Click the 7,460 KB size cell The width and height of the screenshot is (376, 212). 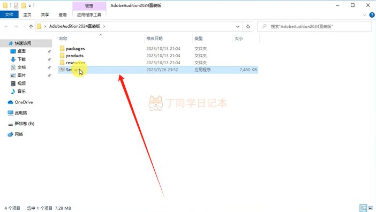pos(248,70)
